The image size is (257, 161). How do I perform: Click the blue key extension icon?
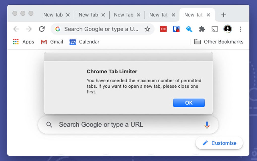pos(189,29)
